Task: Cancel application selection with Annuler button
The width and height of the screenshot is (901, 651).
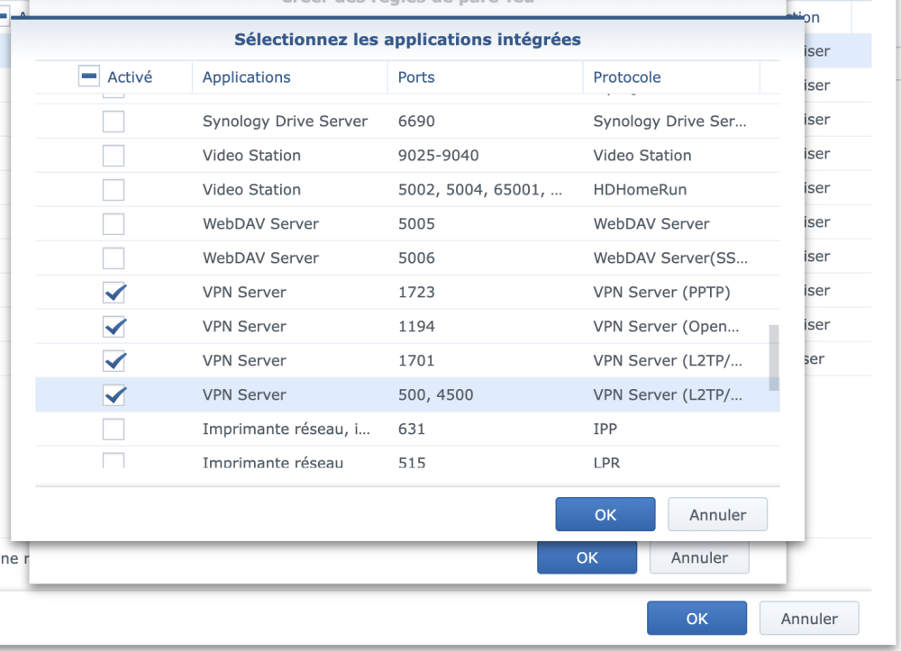Action: [717, 515]
